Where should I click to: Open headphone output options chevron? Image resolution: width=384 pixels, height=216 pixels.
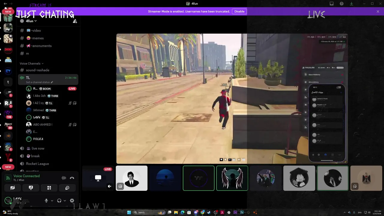click(x=64, y=201)
